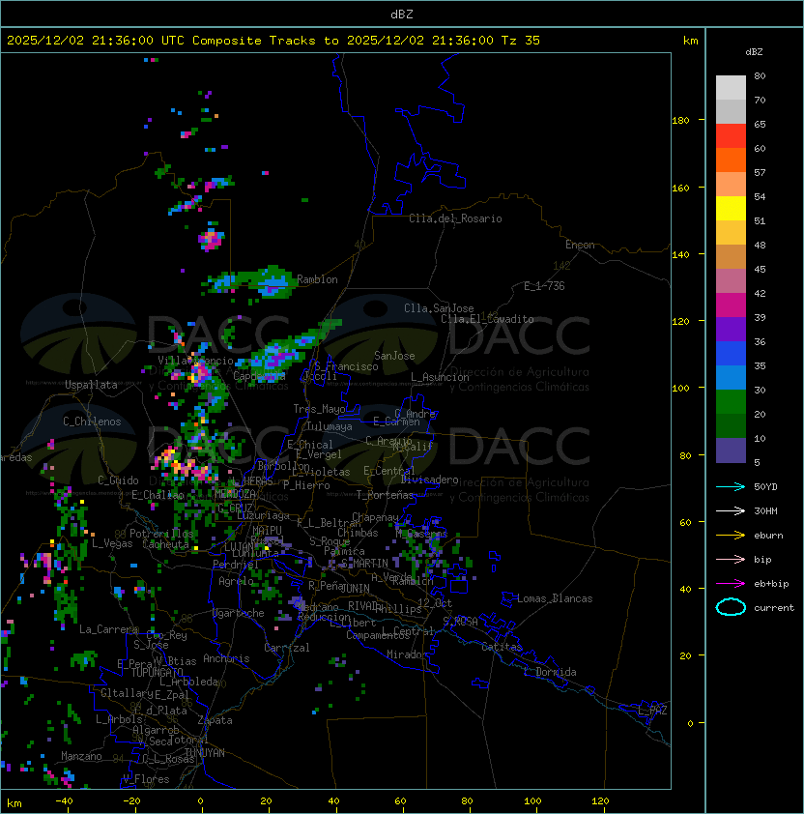Click the 'Anchoris' map label
The height and width of the screenshot is (814, 804).
(x=226, y=658)
